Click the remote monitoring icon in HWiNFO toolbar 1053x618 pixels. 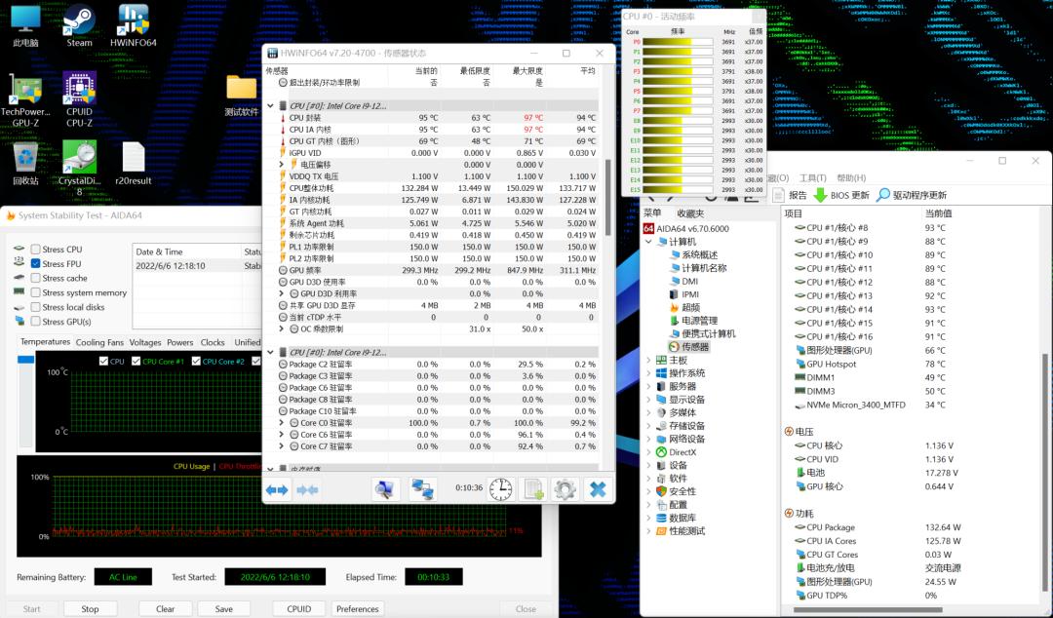click(422, 489)
